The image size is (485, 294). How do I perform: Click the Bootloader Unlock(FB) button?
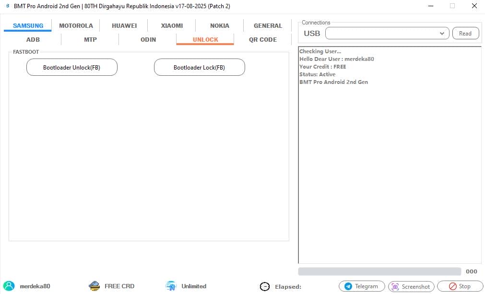[71, 67]
